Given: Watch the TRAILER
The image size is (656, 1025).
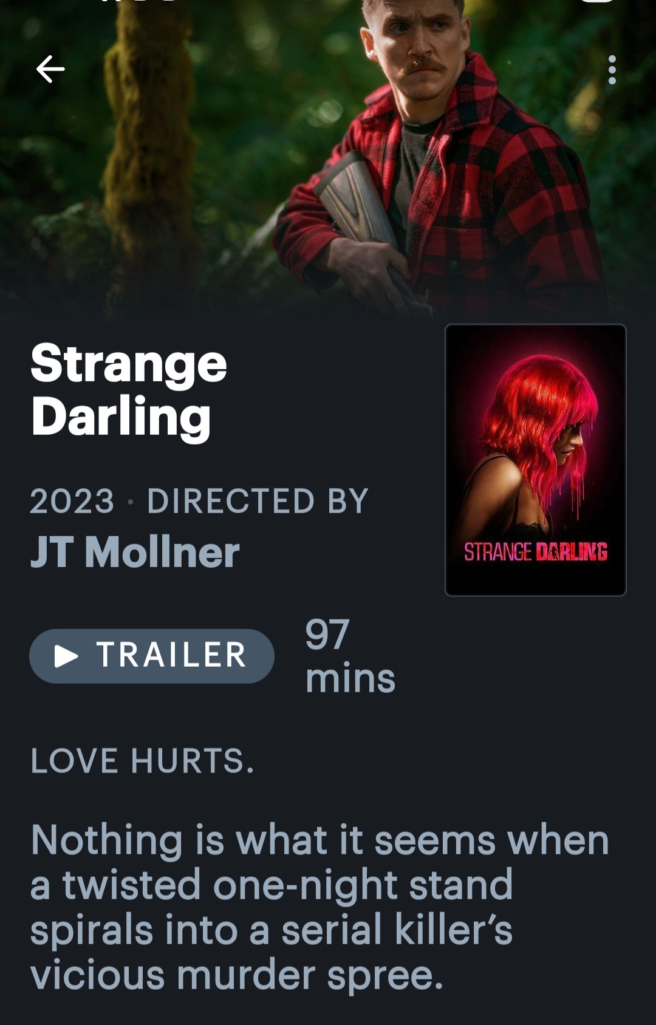Looking at the screenshot, I should (x=152, y=656).
